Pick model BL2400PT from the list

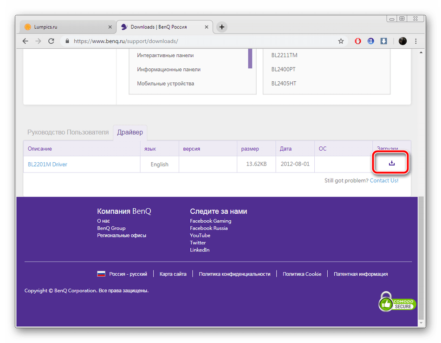(x=283, y=69)
